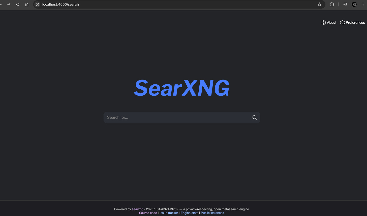Open the Issue tracker link
The width and height of the screenshot is (367, 216).
pos(169,213)
